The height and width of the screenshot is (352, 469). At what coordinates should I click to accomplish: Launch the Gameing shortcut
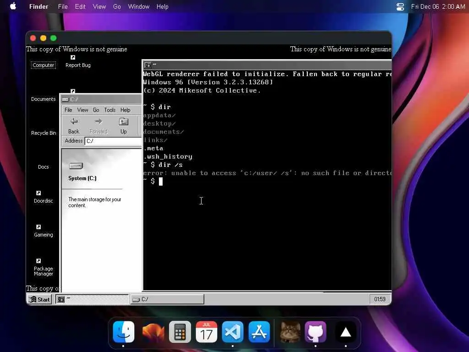44,231
